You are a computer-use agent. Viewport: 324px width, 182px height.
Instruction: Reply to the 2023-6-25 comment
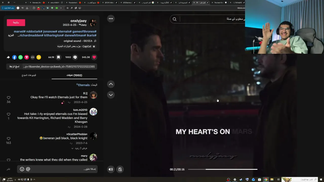click(69, 102)
